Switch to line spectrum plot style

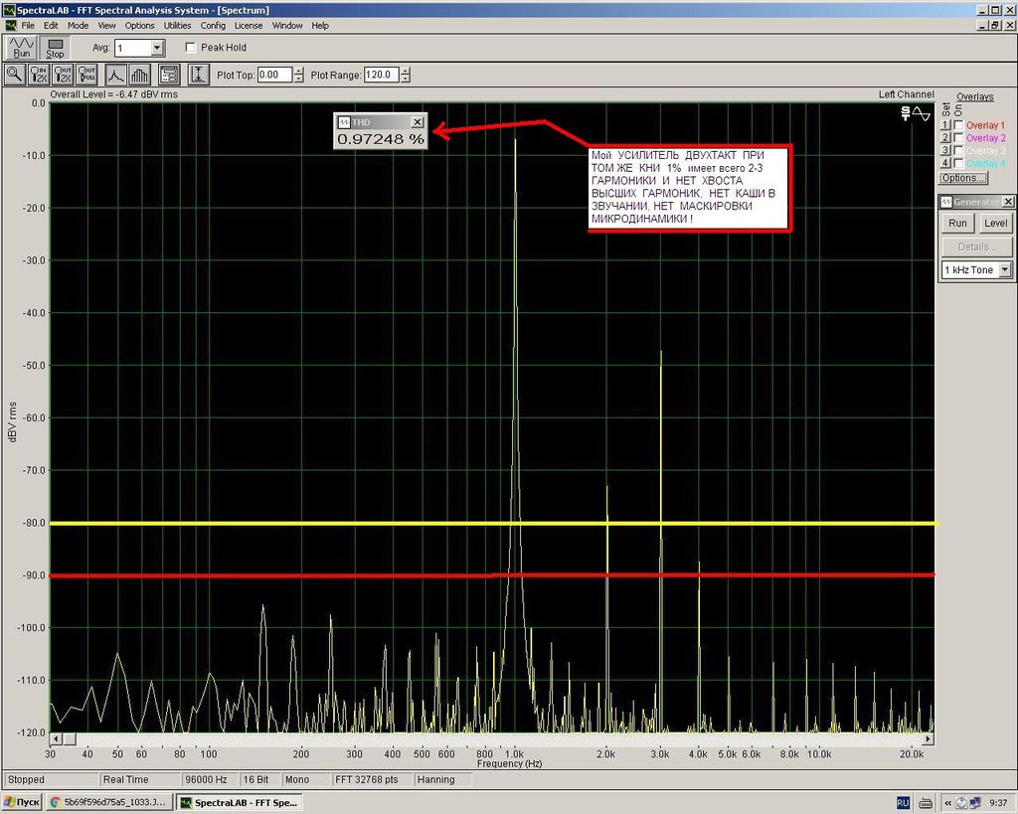tap(115, 75)
